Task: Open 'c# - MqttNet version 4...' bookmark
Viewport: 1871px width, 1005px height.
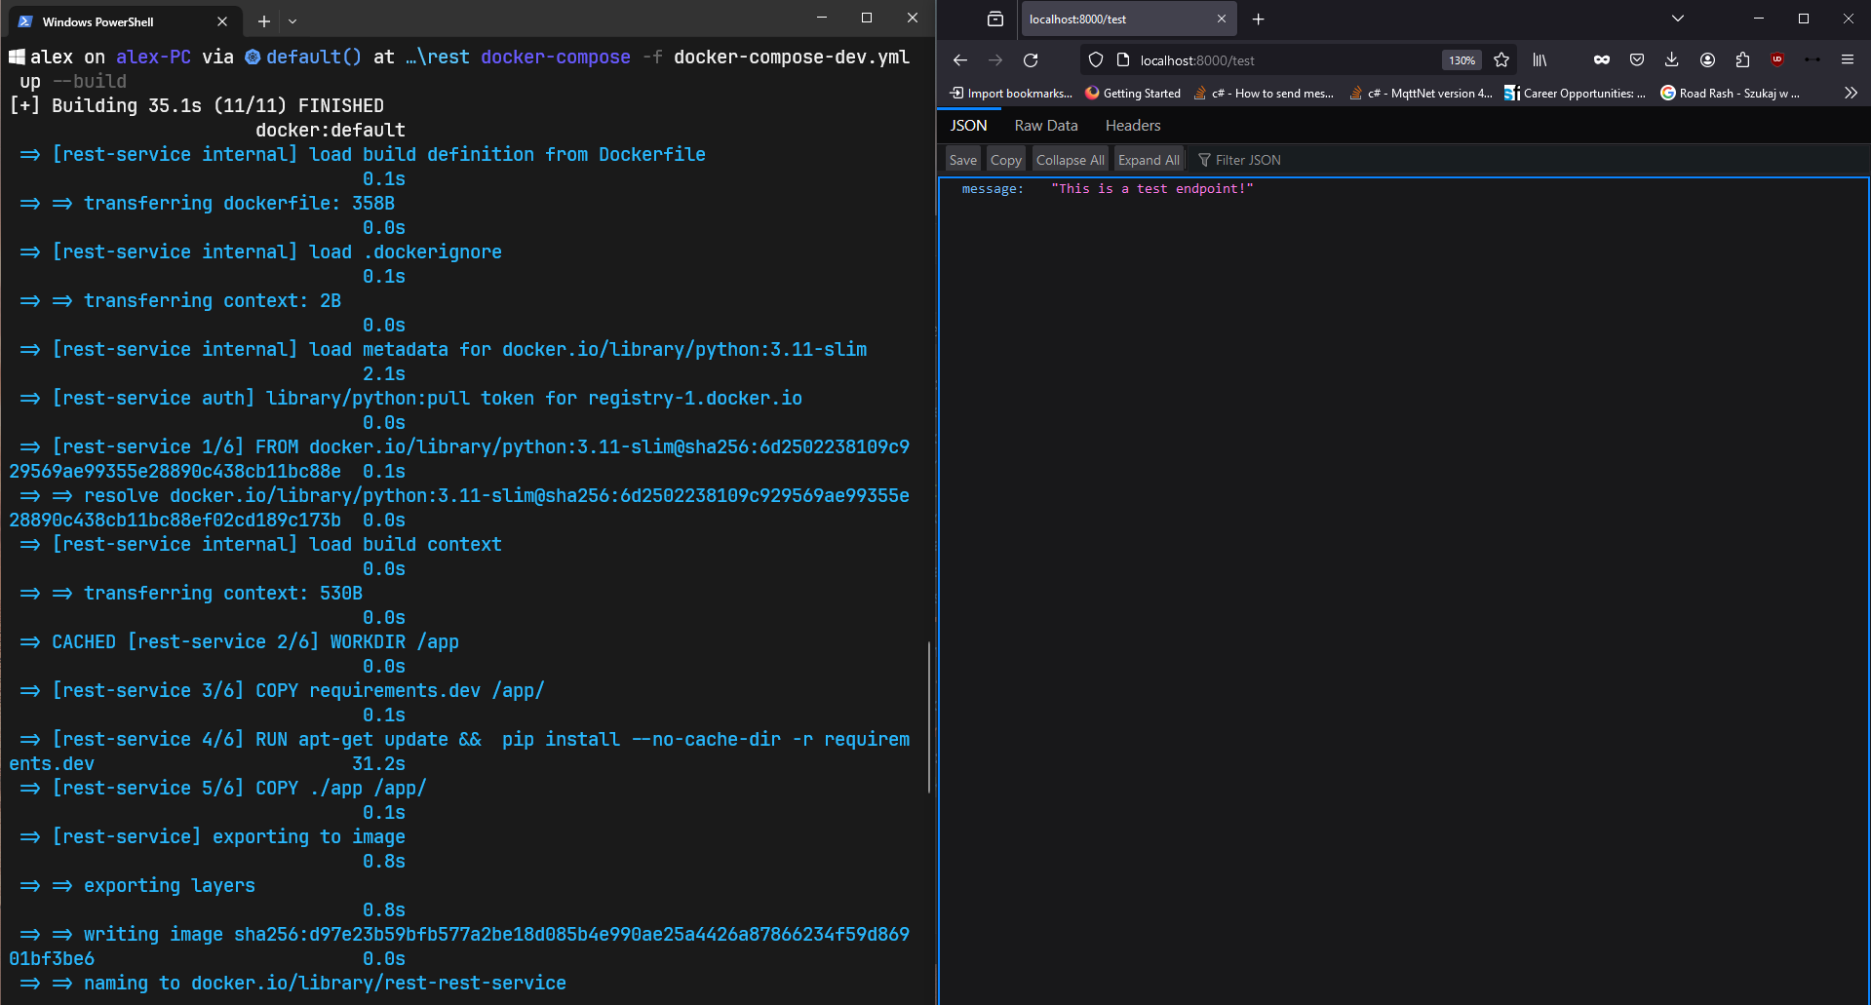Action: point(1421,94)
